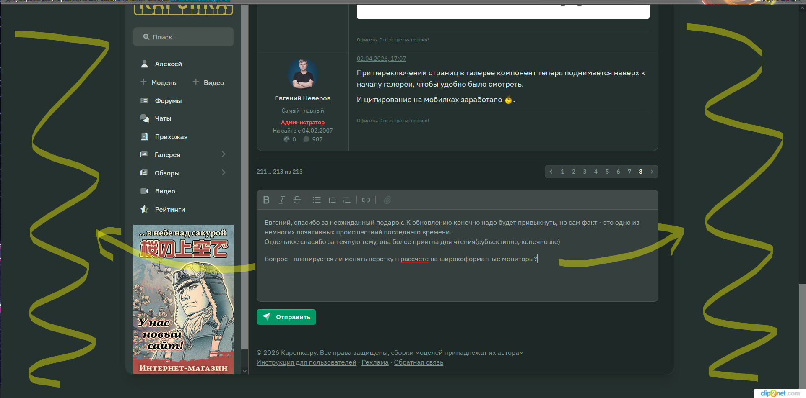Apply strikethrough formatting in editor

tap(297, 200)
